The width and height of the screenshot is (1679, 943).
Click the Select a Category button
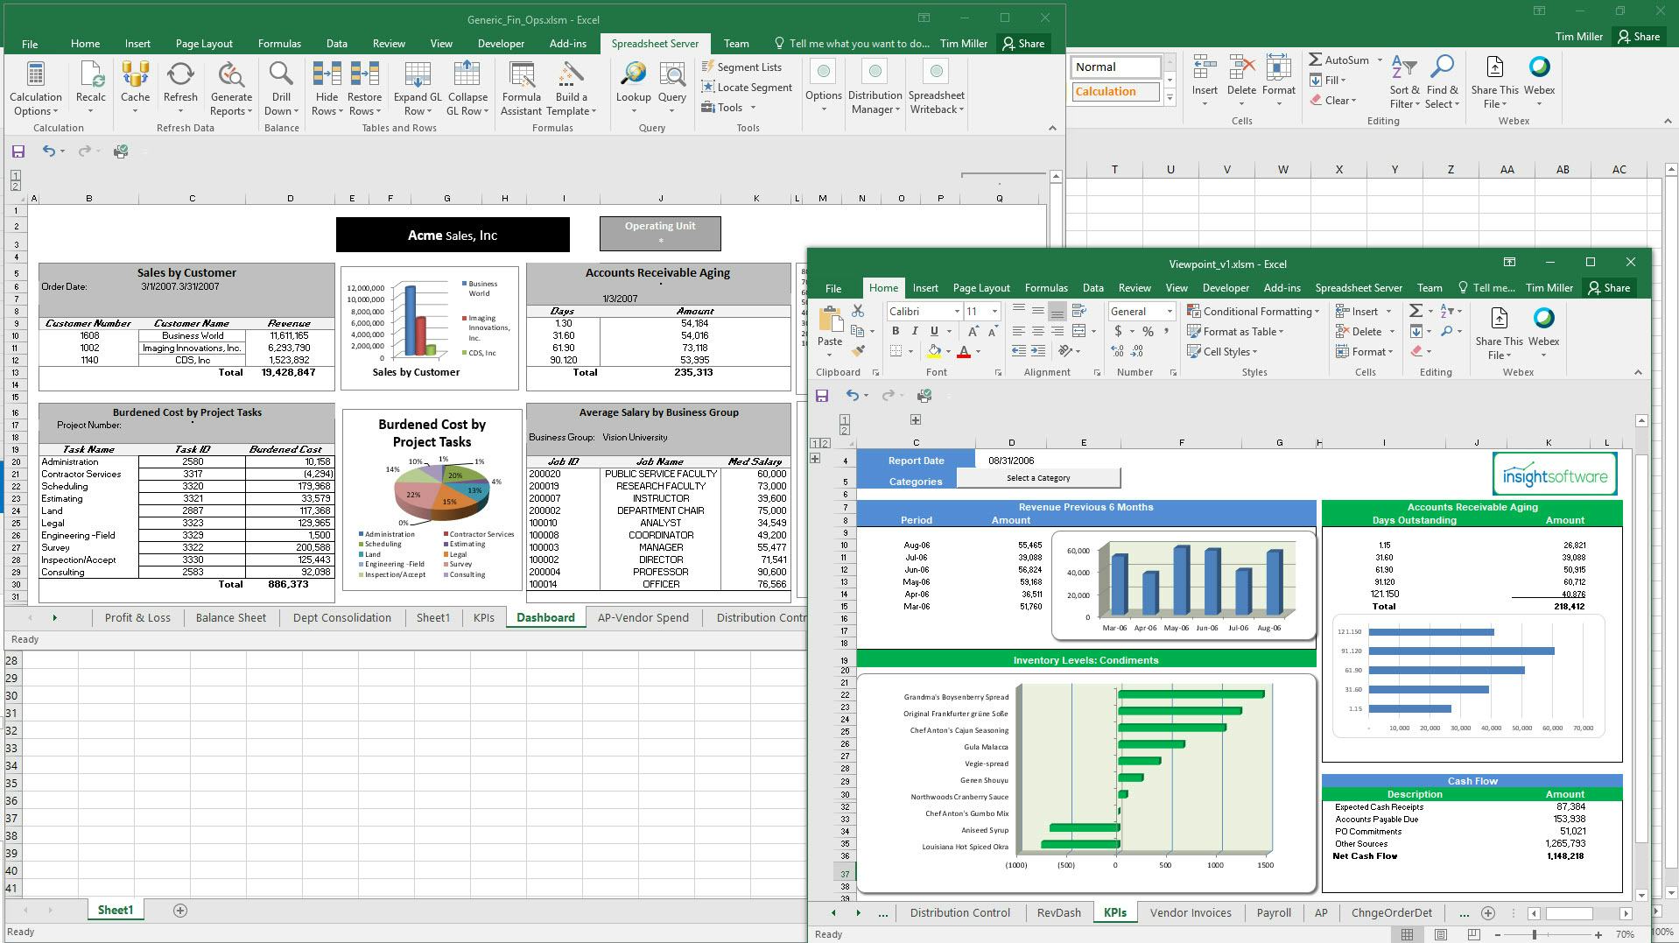pyautogui.click(x=1040, y=478)
